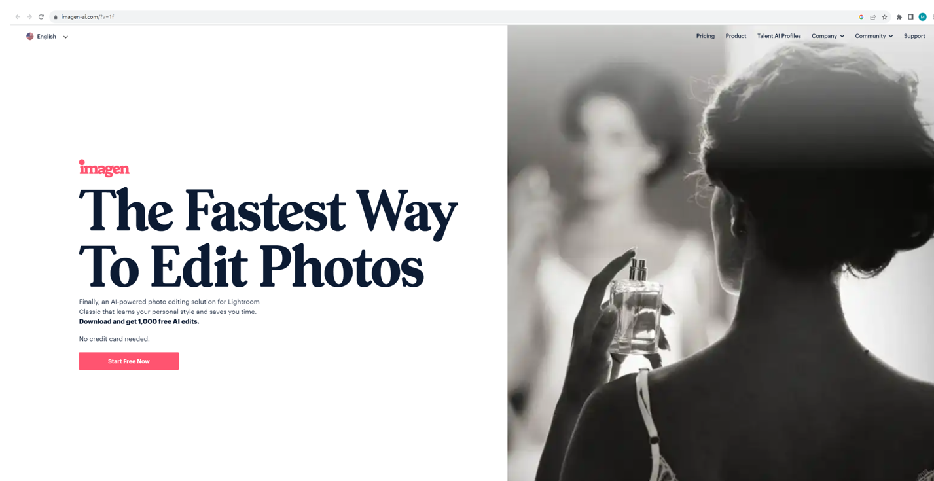Bookmark this page with star icon
This screenshot has width=934, height=481.
[x=885, y=17]
